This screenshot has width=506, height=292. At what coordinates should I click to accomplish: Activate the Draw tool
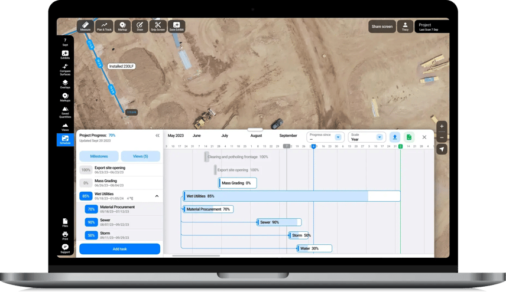point(140,26)
